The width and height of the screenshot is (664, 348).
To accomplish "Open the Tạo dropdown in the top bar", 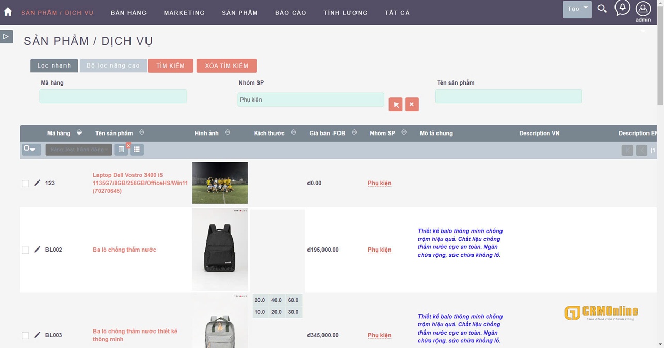I will (576, 9).
